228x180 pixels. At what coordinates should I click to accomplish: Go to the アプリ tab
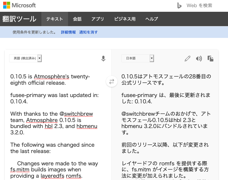coord(98,19)
